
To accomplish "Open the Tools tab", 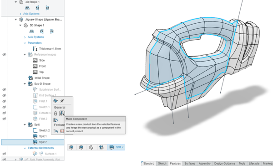I will pyautogui.click(x=242, y=164).
